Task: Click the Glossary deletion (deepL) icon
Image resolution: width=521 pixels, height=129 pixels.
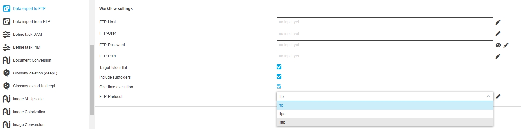Action: (6, 73)
